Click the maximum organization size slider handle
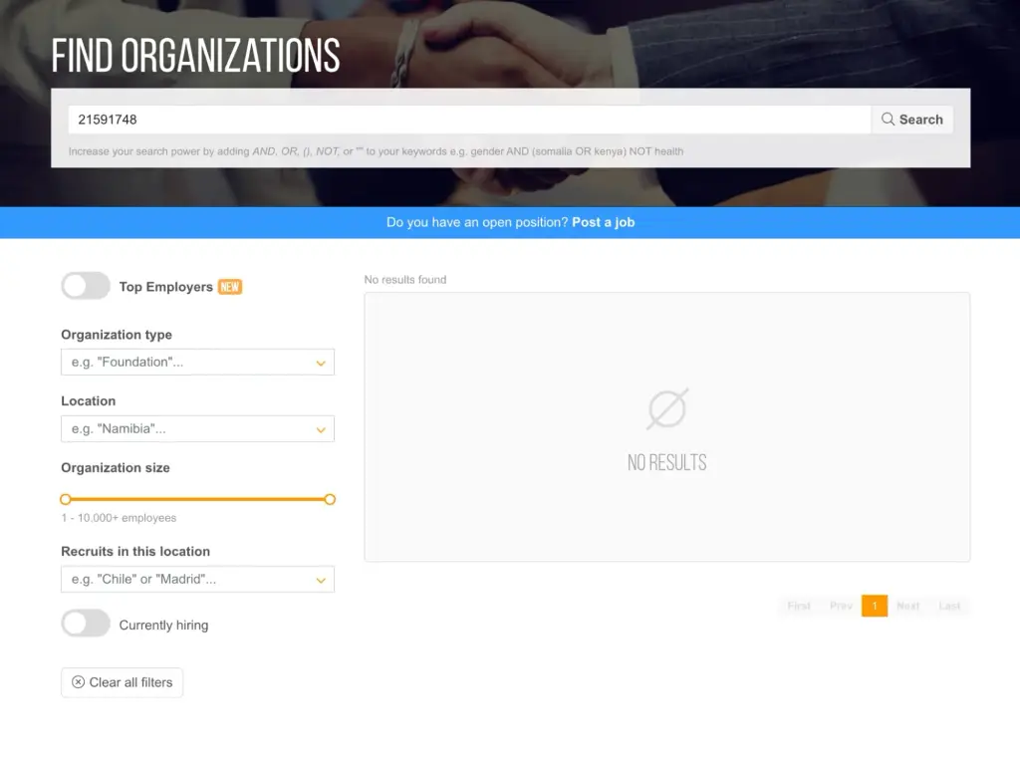 [330, 500]
